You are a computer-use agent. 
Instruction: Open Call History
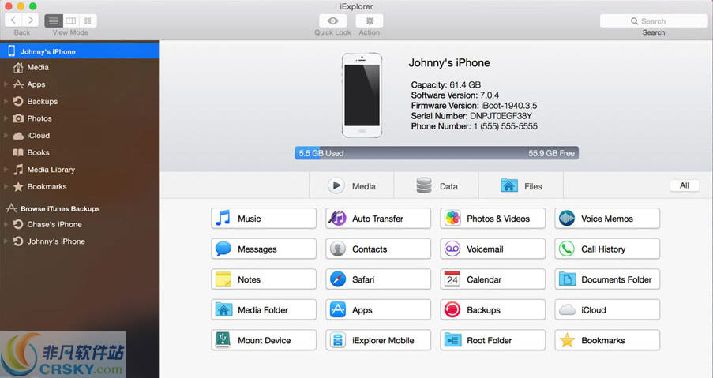(607, 249)
